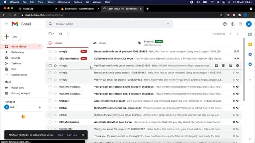Open Chrome three-dot menu
Viewport: 255px width, 143px height.
tap(251, 15)
